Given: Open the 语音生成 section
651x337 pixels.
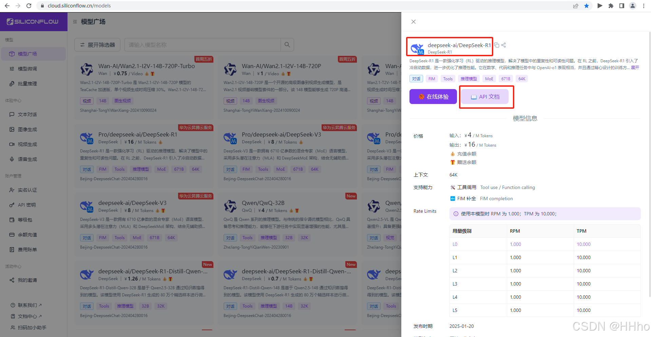Looking at the screenshot, I should [x=26, y=159].
